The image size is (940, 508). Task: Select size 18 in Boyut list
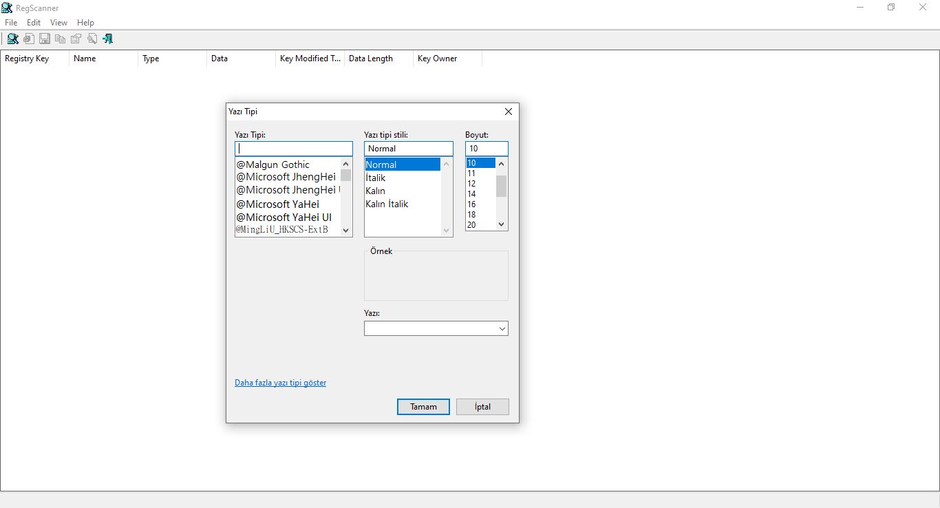pyautogui.click(x=481, y=215)
